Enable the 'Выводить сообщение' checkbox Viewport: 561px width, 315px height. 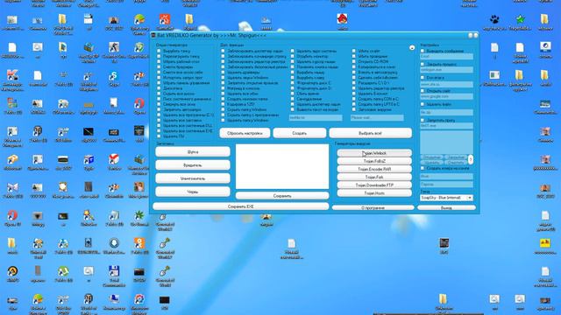point(423,51)
